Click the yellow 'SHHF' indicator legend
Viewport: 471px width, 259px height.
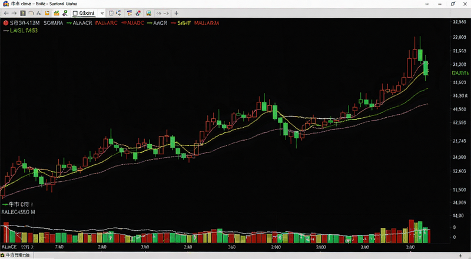181,23
